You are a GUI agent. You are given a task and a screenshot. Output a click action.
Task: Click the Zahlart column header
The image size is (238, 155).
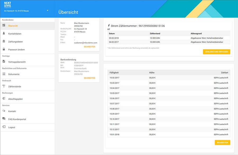click(x=225, y=73)
